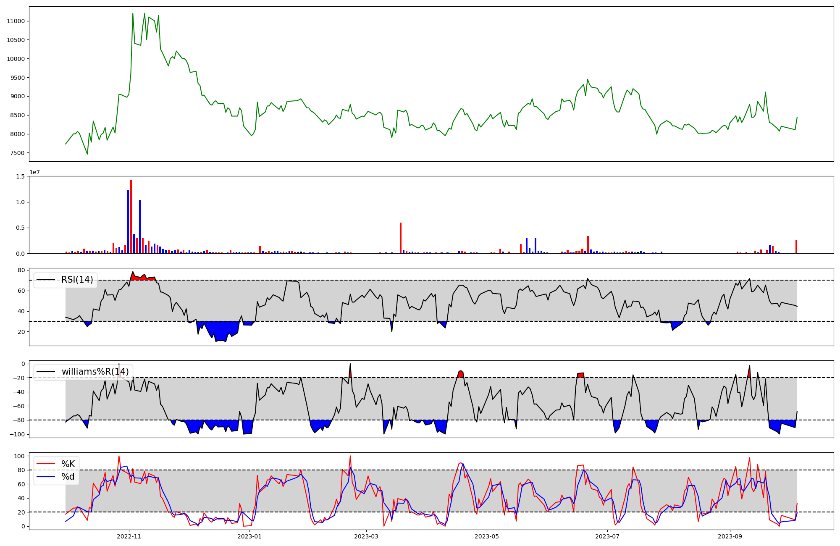Click the tallest red volume bar
The height and width of the screenshot is (546, 840).
point(131,216)
